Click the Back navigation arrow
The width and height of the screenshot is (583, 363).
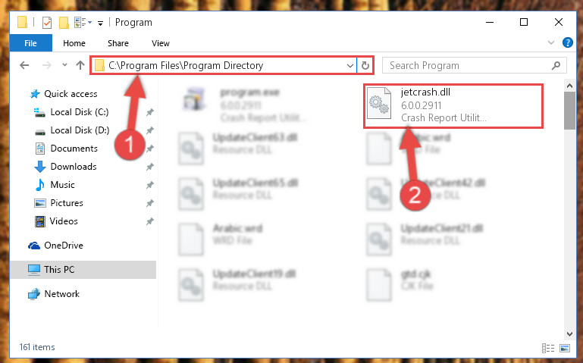click(x=24, y=65)
